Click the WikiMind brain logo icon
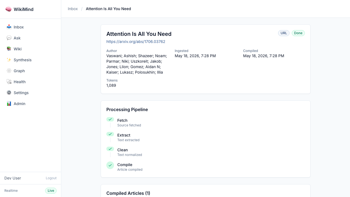 click(x=8, y=9)
